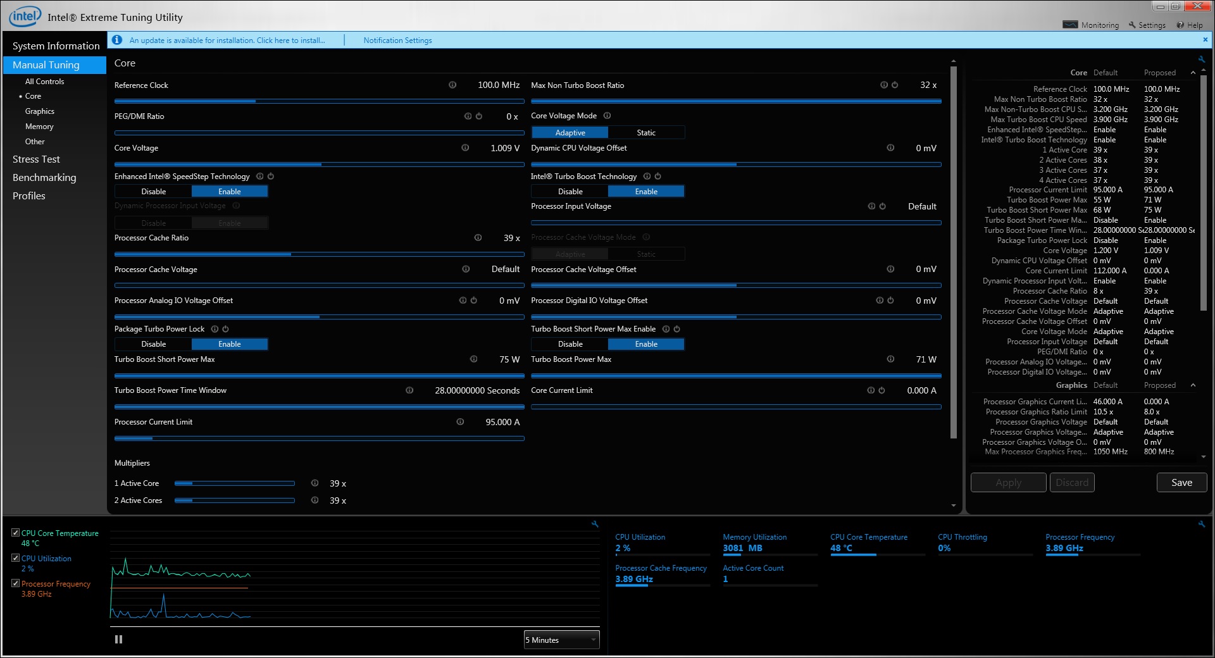
Task: Go to Stress Test section
Action: (x=36, y=159)
